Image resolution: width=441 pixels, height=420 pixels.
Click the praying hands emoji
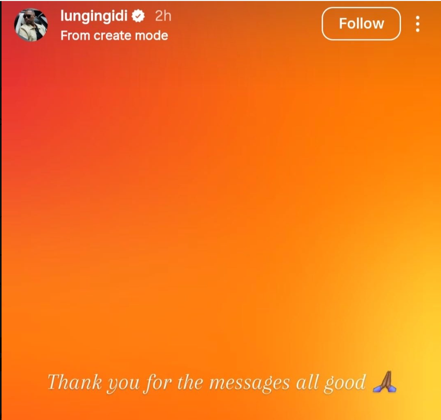point(384,382)
